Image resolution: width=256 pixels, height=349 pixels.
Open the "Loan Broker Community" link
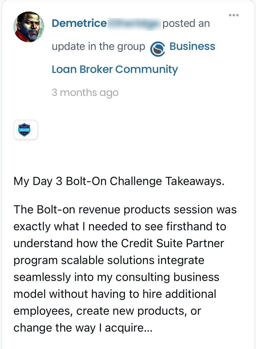coord(115,69)
